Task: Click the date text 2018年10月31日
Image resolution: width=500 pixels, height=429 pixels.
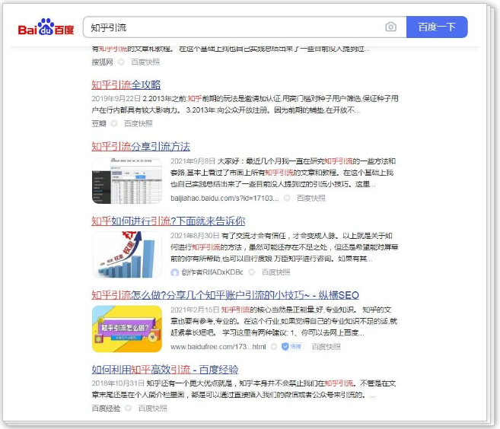Action: (118, 383)
